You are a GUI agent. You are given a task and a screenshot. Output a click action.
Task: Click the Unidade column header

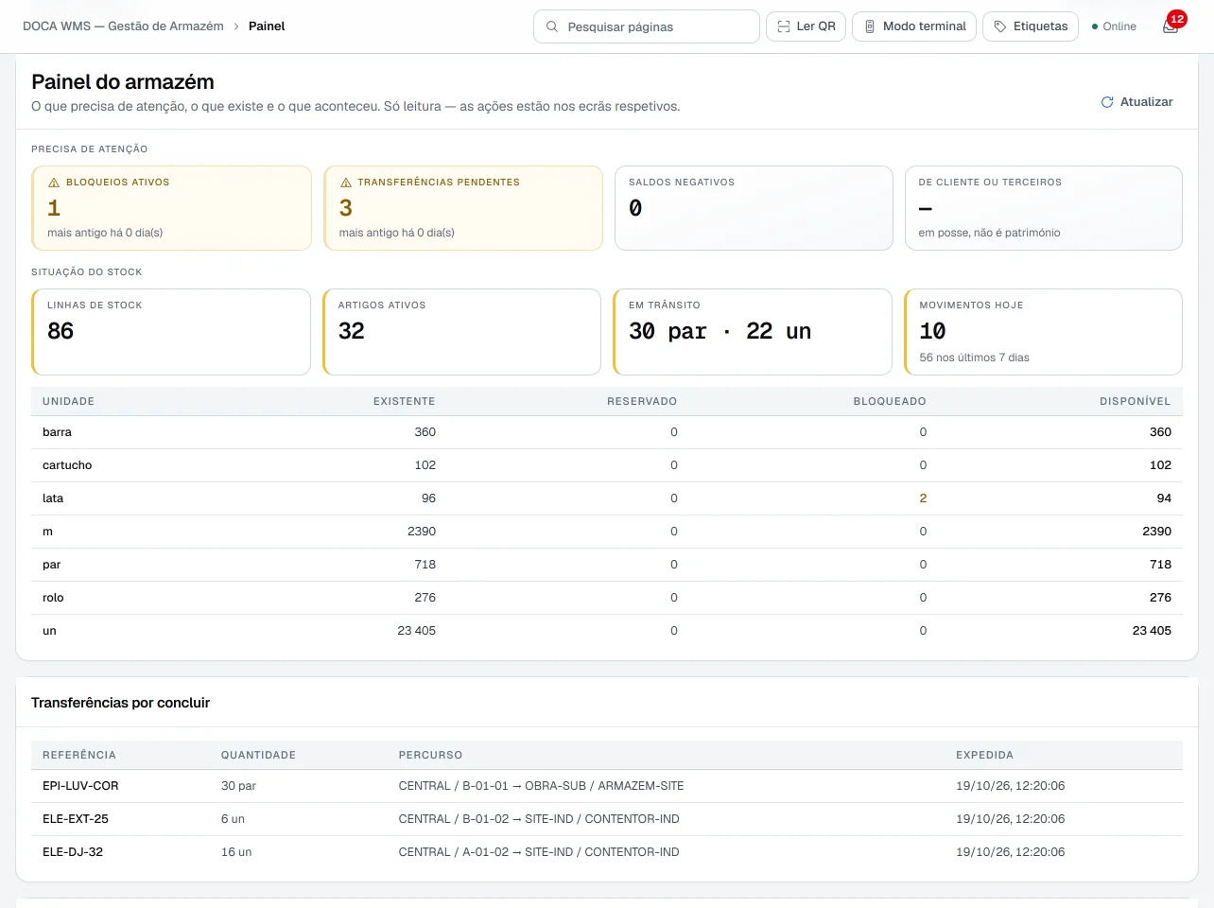[68, 401]
